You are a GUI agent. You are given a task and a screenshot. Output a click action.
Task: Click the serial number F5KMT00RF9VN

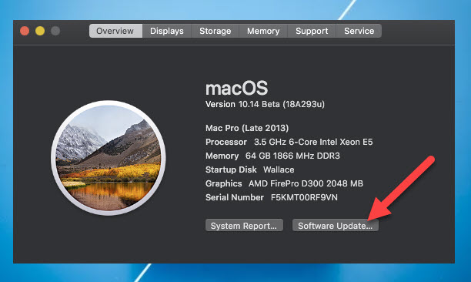(304, 197)
